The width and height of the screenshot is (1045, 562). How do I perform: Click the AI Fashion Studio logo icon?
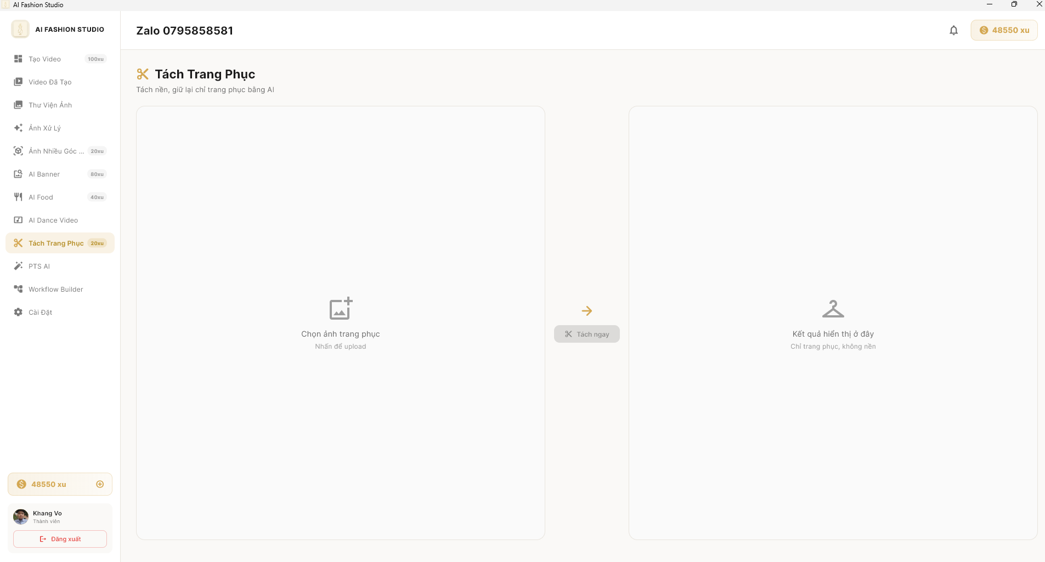20,30
